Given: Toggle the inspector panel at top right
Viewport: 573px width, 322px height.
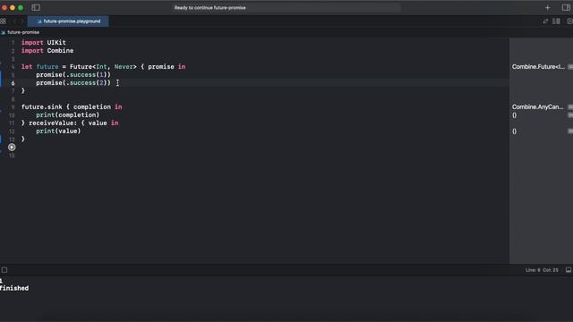Looking at the screenshot, I should click(x=566, y=7).
